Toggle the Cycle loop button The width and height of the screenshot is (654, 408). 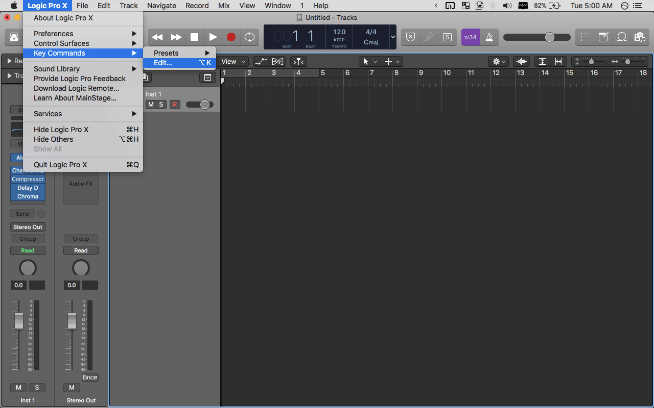pyautogui.click(x=249, y=37)
